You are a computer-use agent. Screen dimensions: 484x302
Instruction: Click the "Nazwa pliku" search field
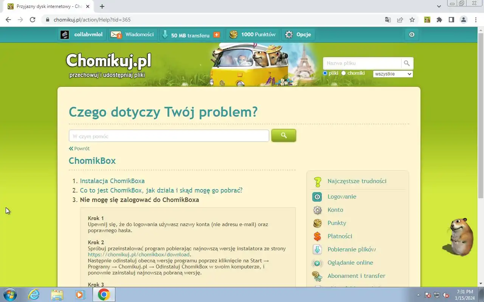(x=362, y=63)
